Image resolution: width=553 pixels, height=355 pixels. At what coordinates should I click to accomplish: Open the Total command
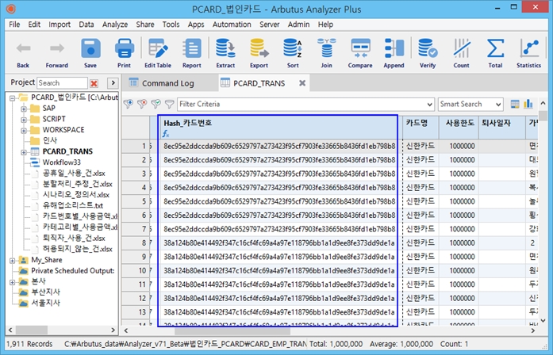(x=495, y=53)
